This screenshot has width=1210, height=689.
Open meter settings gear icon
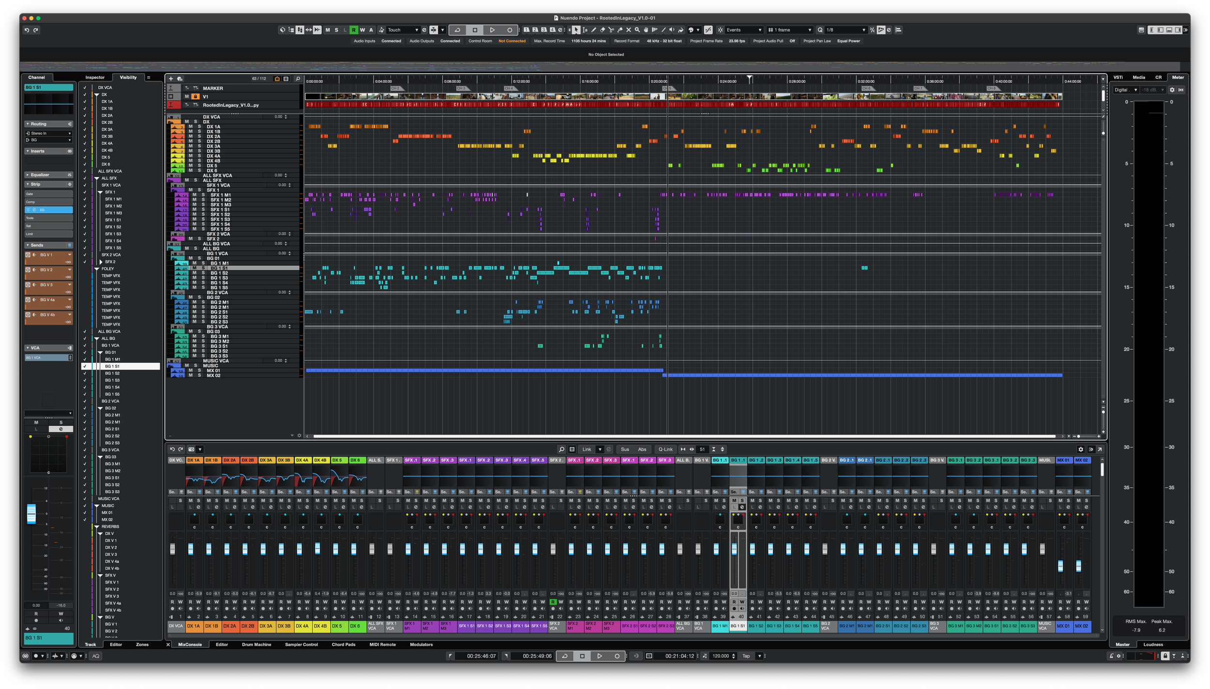coord(1172,90)
